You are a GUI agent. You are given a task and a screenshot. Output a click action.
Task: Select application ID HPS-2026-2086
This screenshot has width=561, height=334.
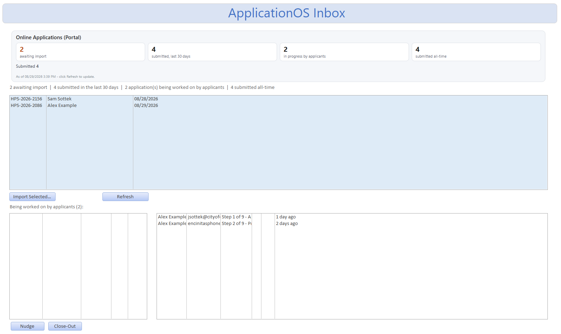tap(26, 106)
